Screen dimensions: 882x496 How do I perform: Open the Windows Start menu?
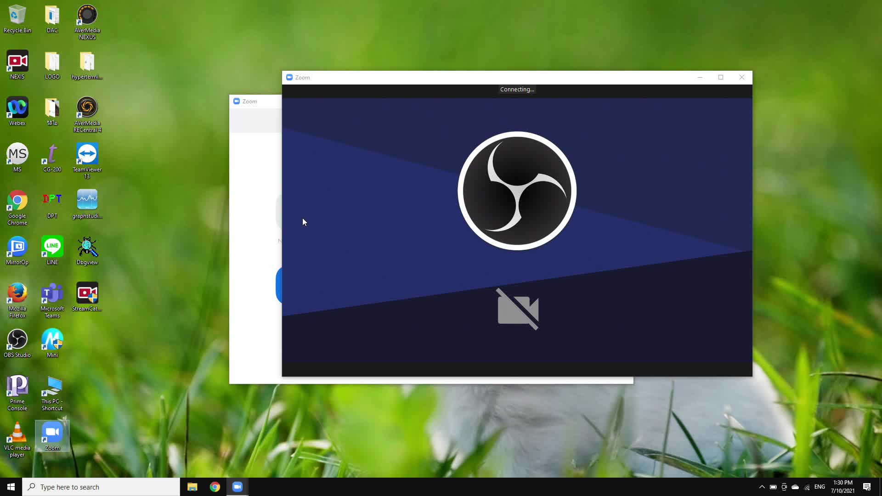(11, 487)
